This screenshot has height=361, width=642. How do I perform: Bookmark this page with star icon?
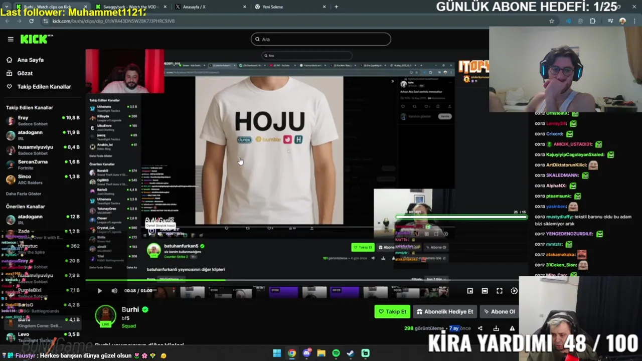[x=552, y=21]
